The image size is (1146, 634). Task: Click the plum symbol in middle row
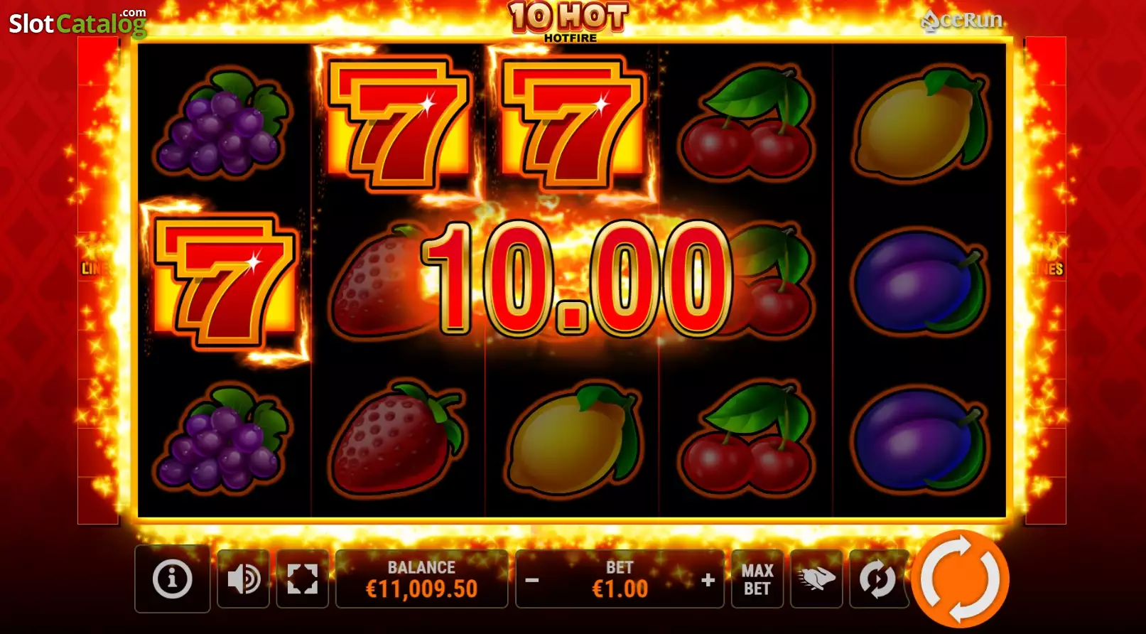[x=919, y=281]
